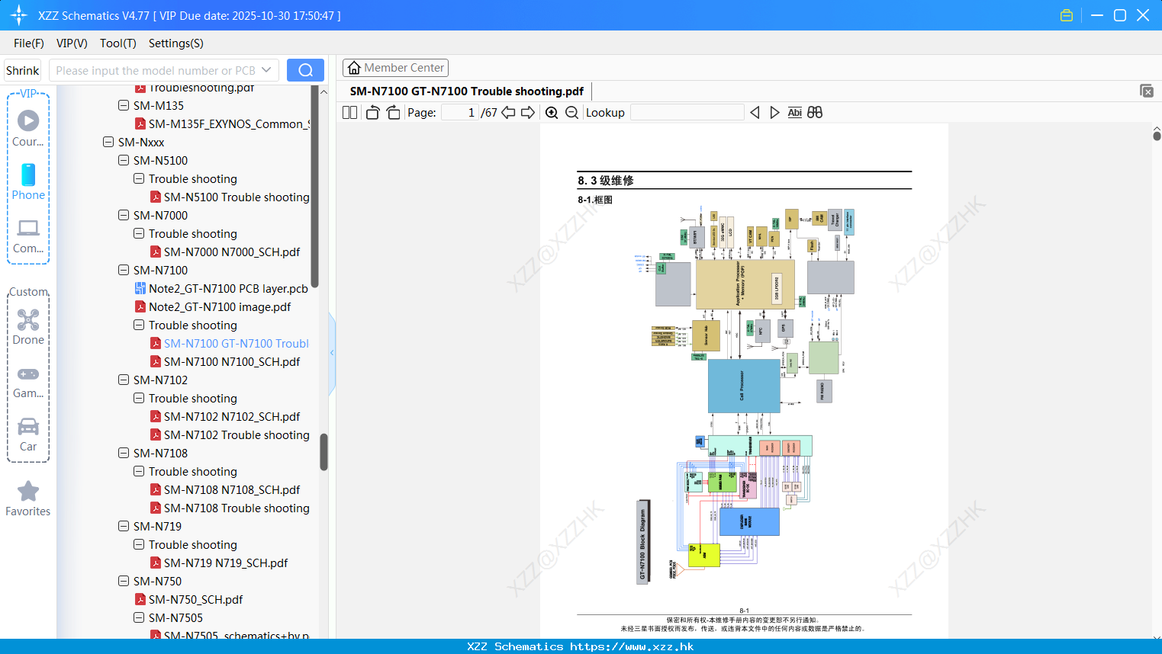Click the Lookup text field
This screenshot has height=654, width=1162.
point(687,113)
